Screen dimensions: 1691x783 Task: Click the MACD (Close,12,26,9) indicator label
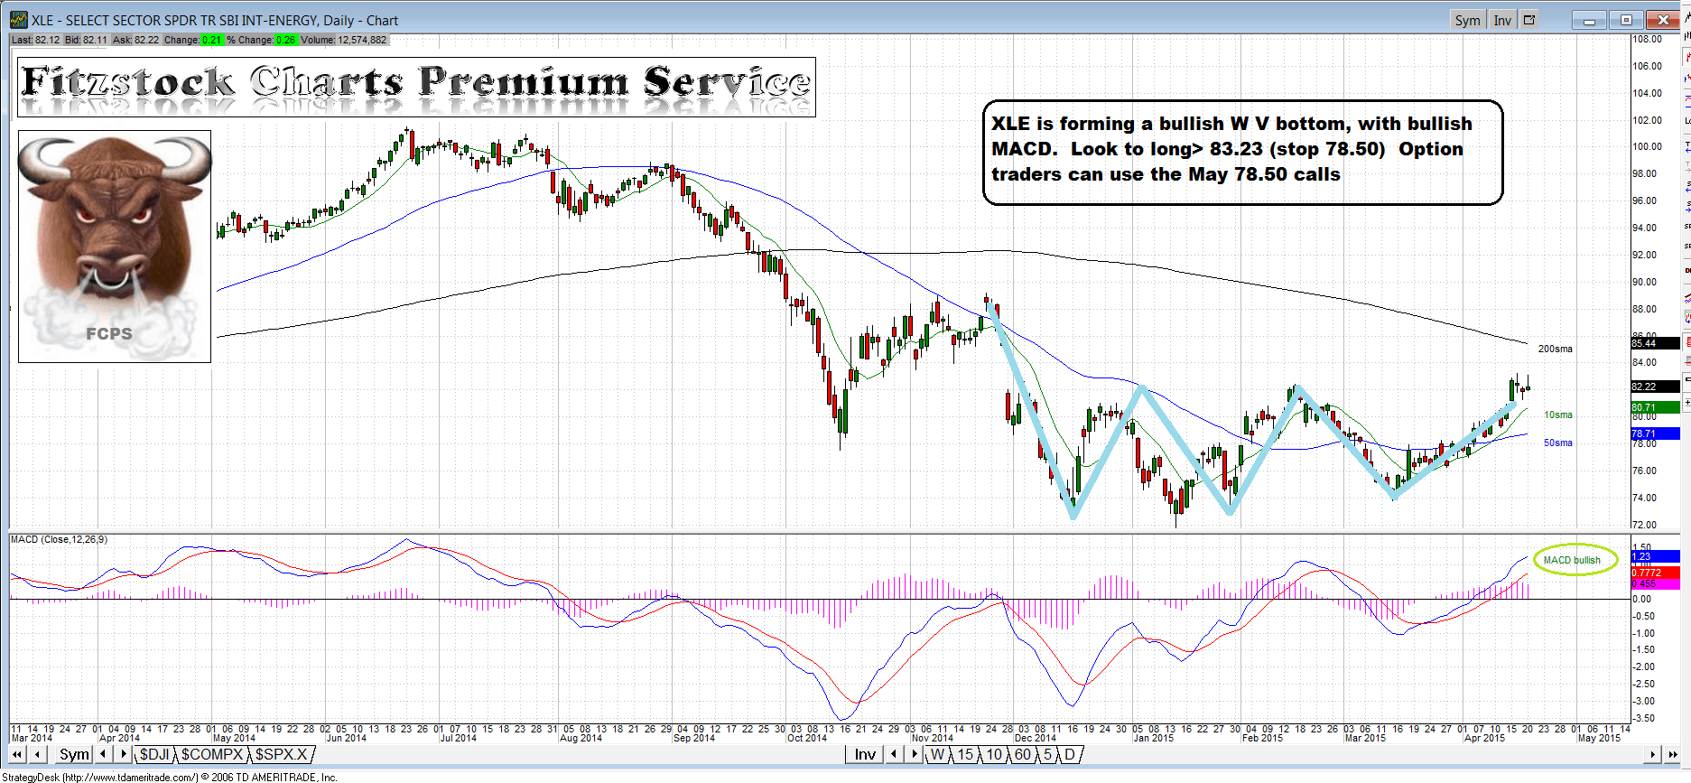coord(59,539)
